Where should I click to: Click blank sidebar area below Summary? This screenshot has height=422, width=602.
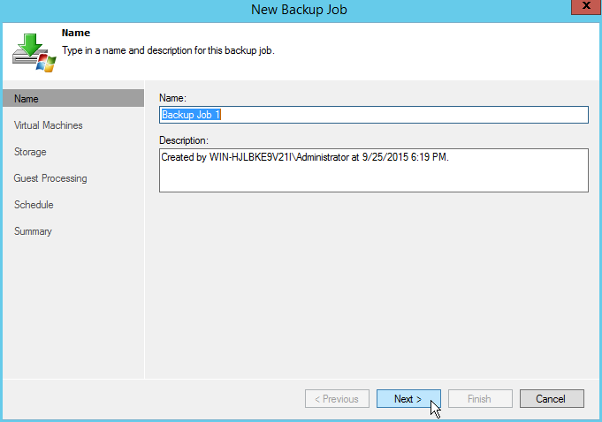72,309
